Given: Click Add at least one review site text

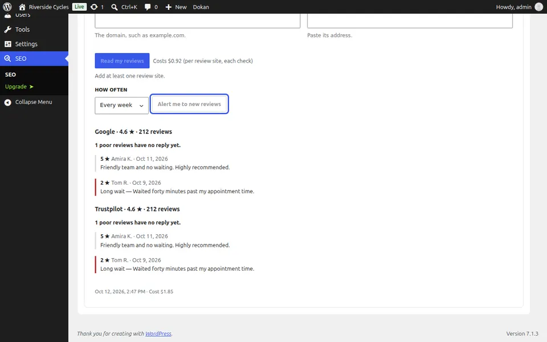Looking at the screenshot, I should [x=130, y=76].
